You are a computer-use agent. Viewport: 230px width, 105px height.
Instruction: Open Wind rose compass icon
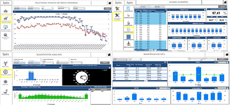point(5,82)
